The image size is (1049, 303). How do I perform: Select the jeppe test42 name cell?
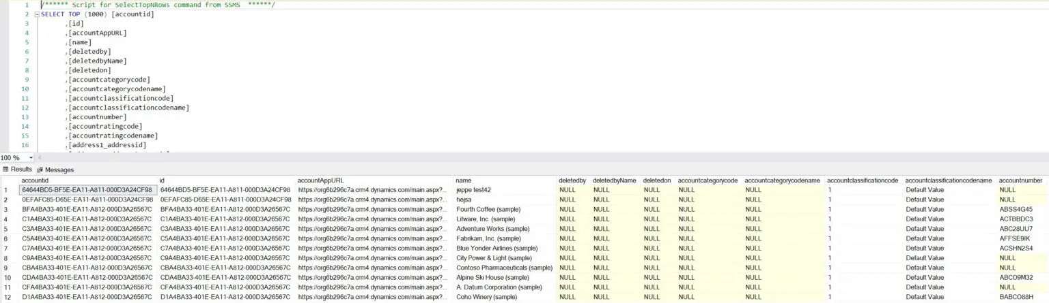[473, 190]
